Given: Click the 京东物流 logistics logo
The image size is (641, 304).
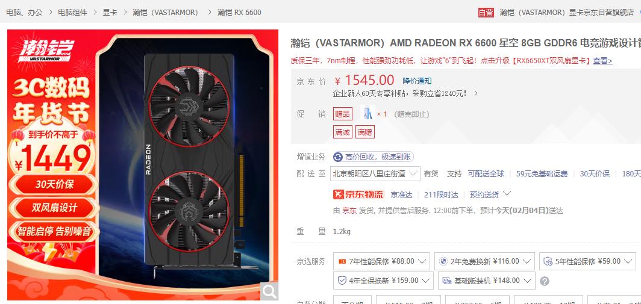Looking at the screenshot, I should click(358, 195).
